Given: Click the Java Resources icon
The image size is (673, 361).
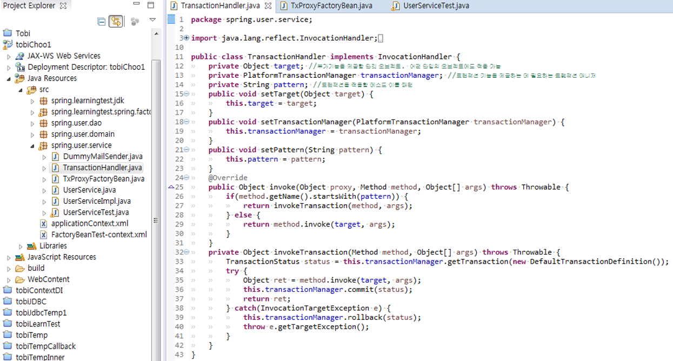Looking at the screenshot, I should [x=20, y=78].
